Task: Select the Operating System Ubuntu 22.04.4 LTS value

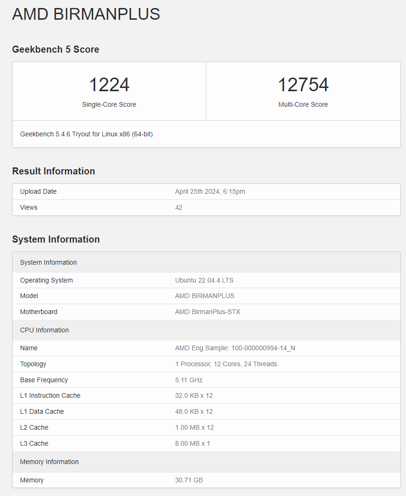Action: (x=204, y=280)
